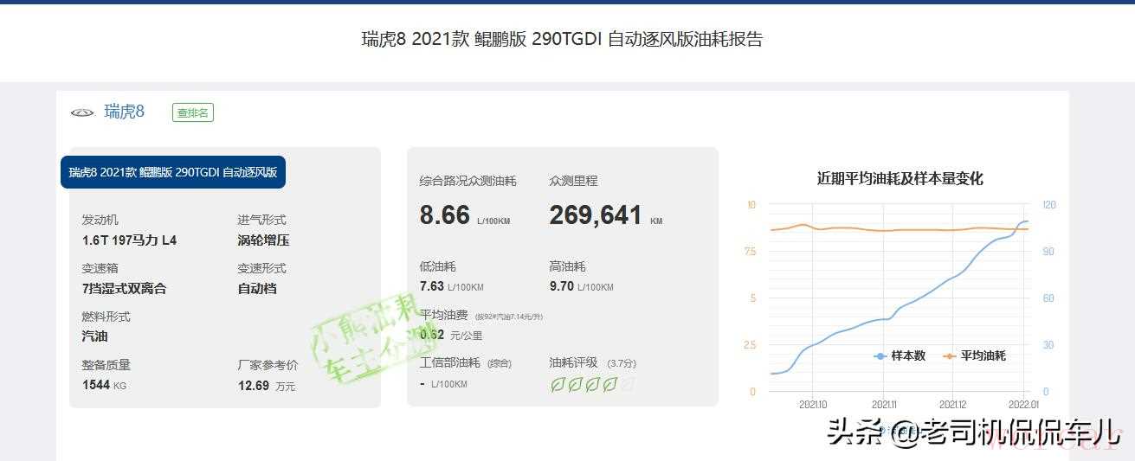The image size is (1135, 461).
Task: Toggle the 样本数 series in chart legend
Action: [x=908, y=355]
